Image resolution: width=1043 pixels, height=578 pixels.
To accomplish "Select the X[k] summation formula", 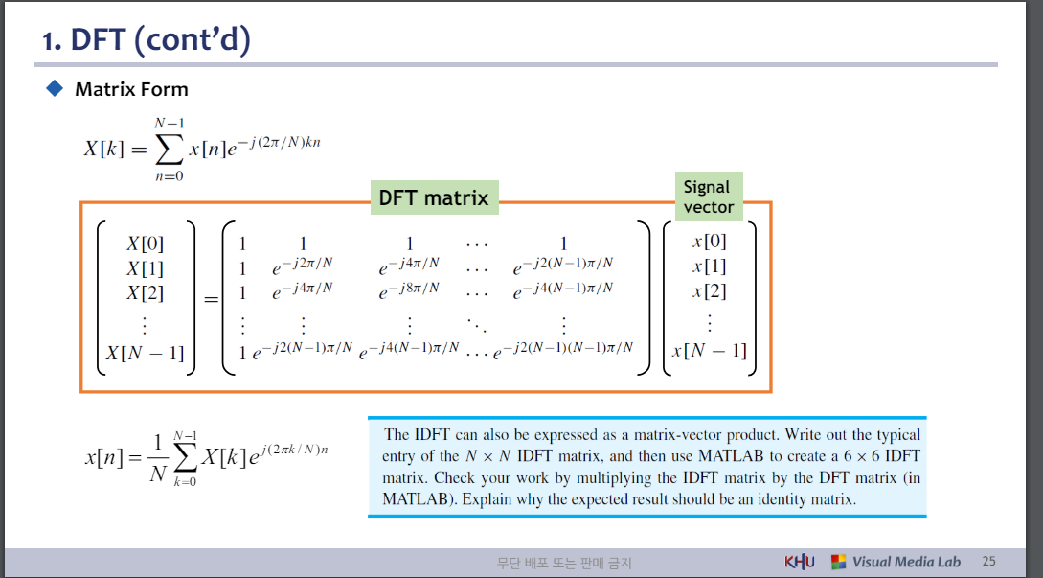I will pyautogui.click(x=201, y=146).
